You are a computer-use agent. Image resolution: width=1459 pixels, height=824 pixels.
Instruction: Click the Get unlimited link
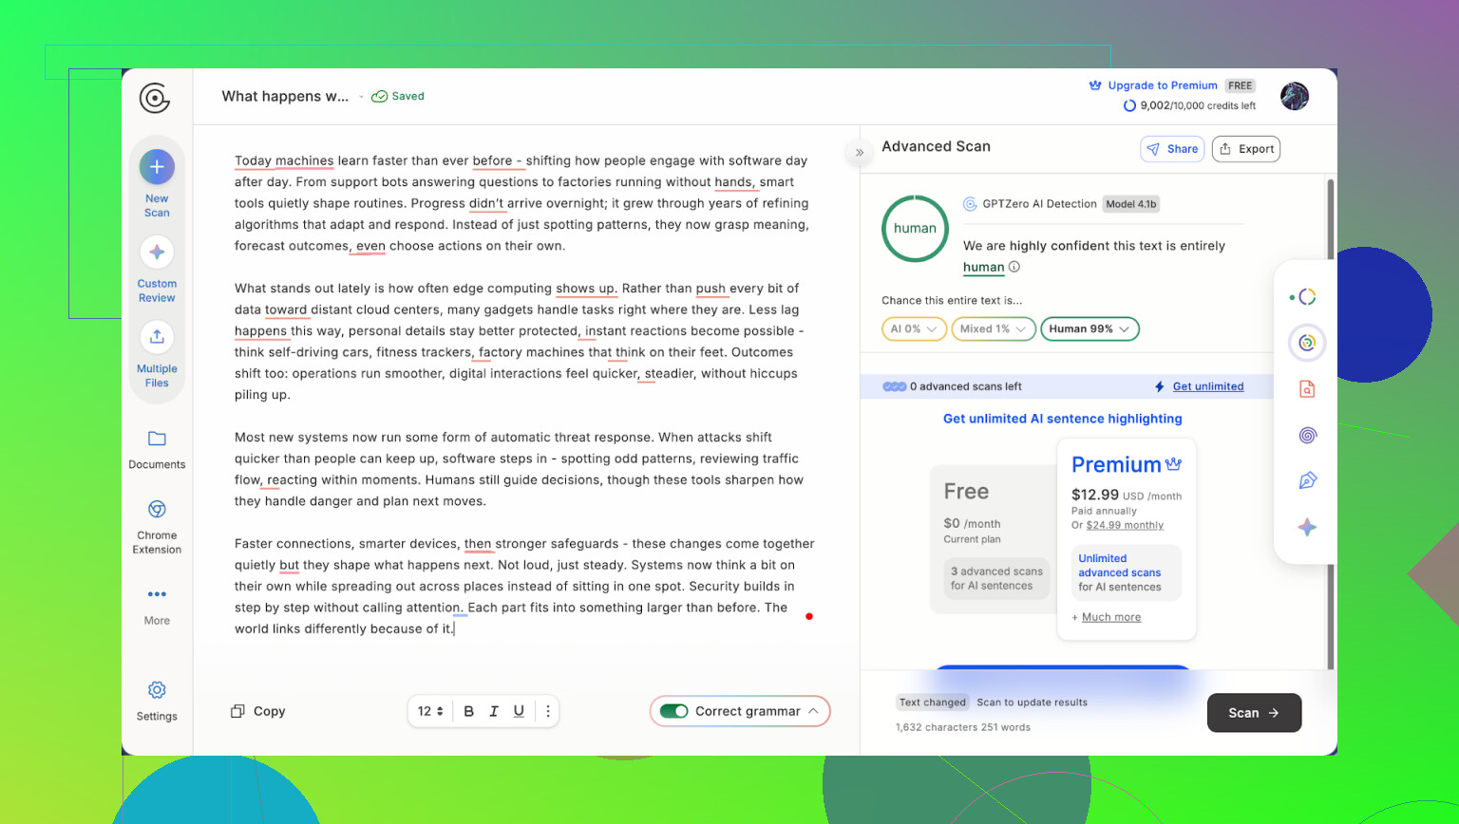click(x=1207, y=386)
